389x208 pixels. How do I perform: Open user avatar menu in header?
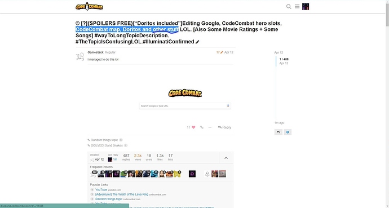click(306, 7)
